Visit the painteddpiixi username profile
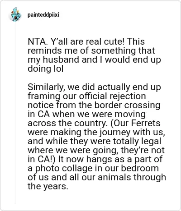 coord(43,15)
